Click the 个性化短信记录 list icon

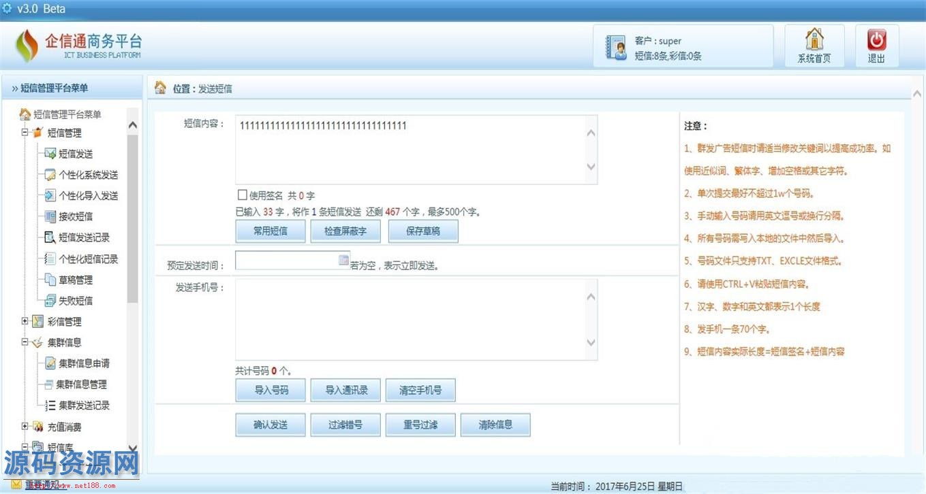tap(50, 259)
